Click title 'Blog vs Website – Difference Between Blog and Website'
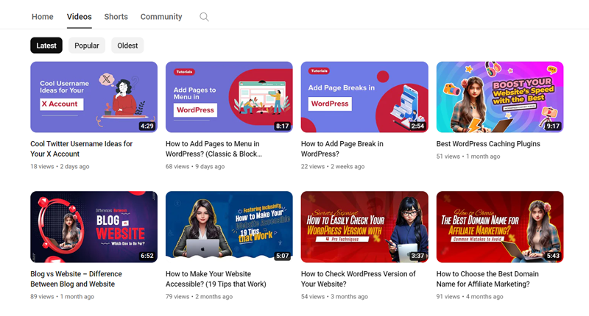This screenshot has width=589, height=316. pos(77,279)
